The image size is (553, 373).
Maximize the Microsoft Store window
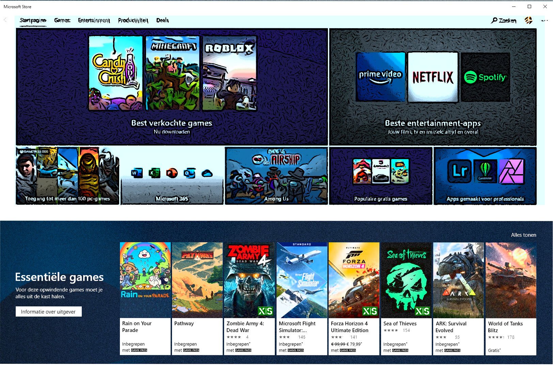click(x=529, y=6)
